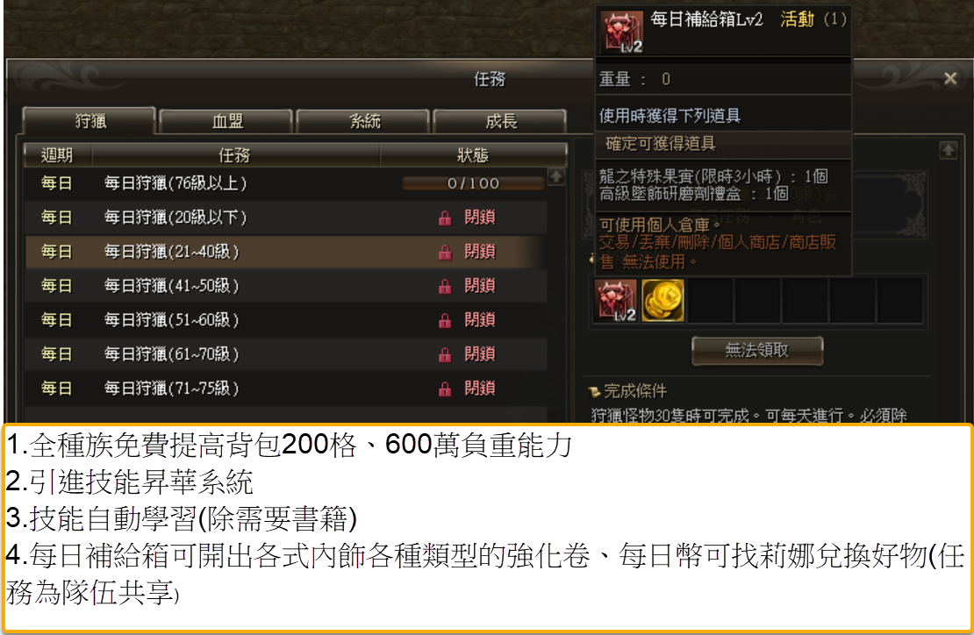Click the quest list scroll-up arrow
This screenshot has height=635, width=974.
point(556,177)
